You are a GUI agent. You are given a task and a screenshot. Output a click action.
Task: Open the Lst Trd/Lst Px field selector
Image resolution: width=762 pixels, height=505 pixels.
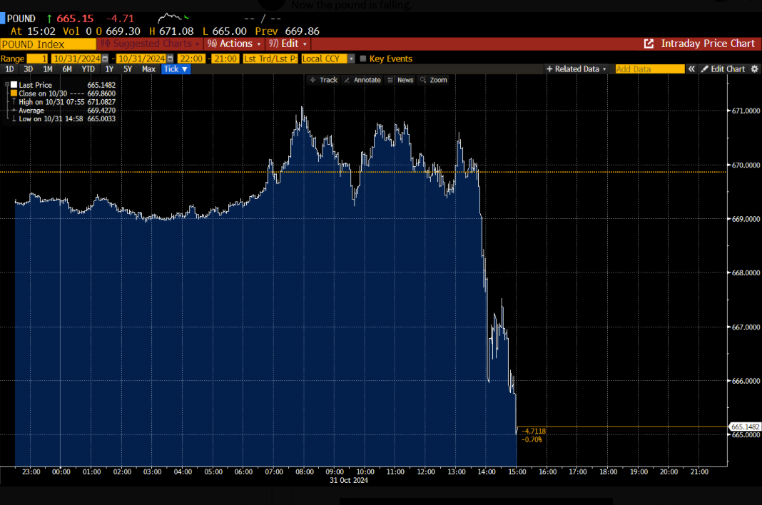(x=270, y=58)
